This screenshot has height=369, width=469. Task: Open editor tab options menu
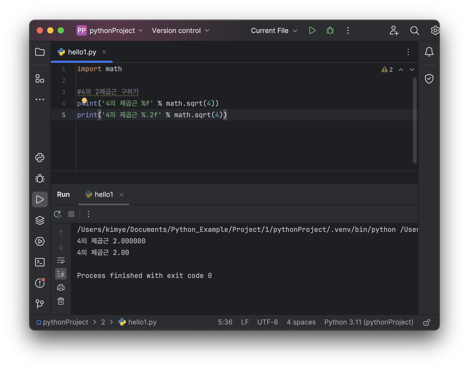[408, 52]
